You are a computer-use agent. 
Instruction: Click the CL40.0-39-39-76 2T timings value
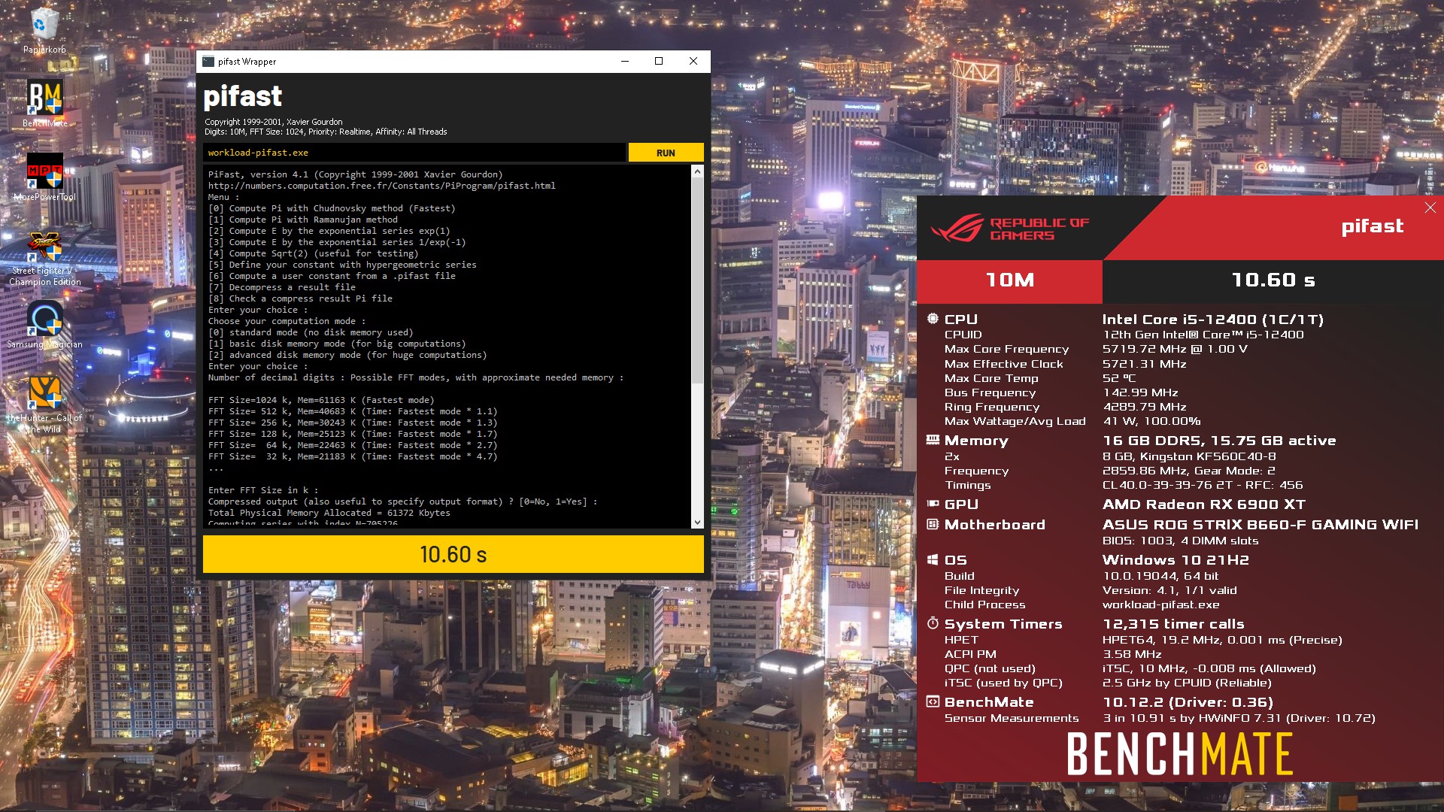(x=1203, y=485)
